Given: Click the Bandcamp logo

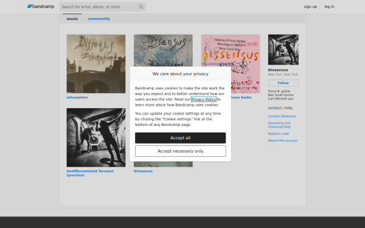Looking at the screenshot, I should pyautogui.click(x=41, y=7).
